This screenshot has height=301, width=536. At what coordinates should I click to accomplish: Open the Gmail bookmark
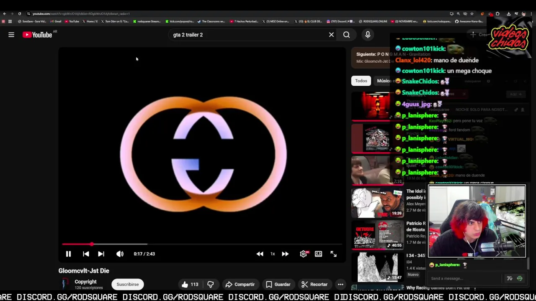point(56,21)
